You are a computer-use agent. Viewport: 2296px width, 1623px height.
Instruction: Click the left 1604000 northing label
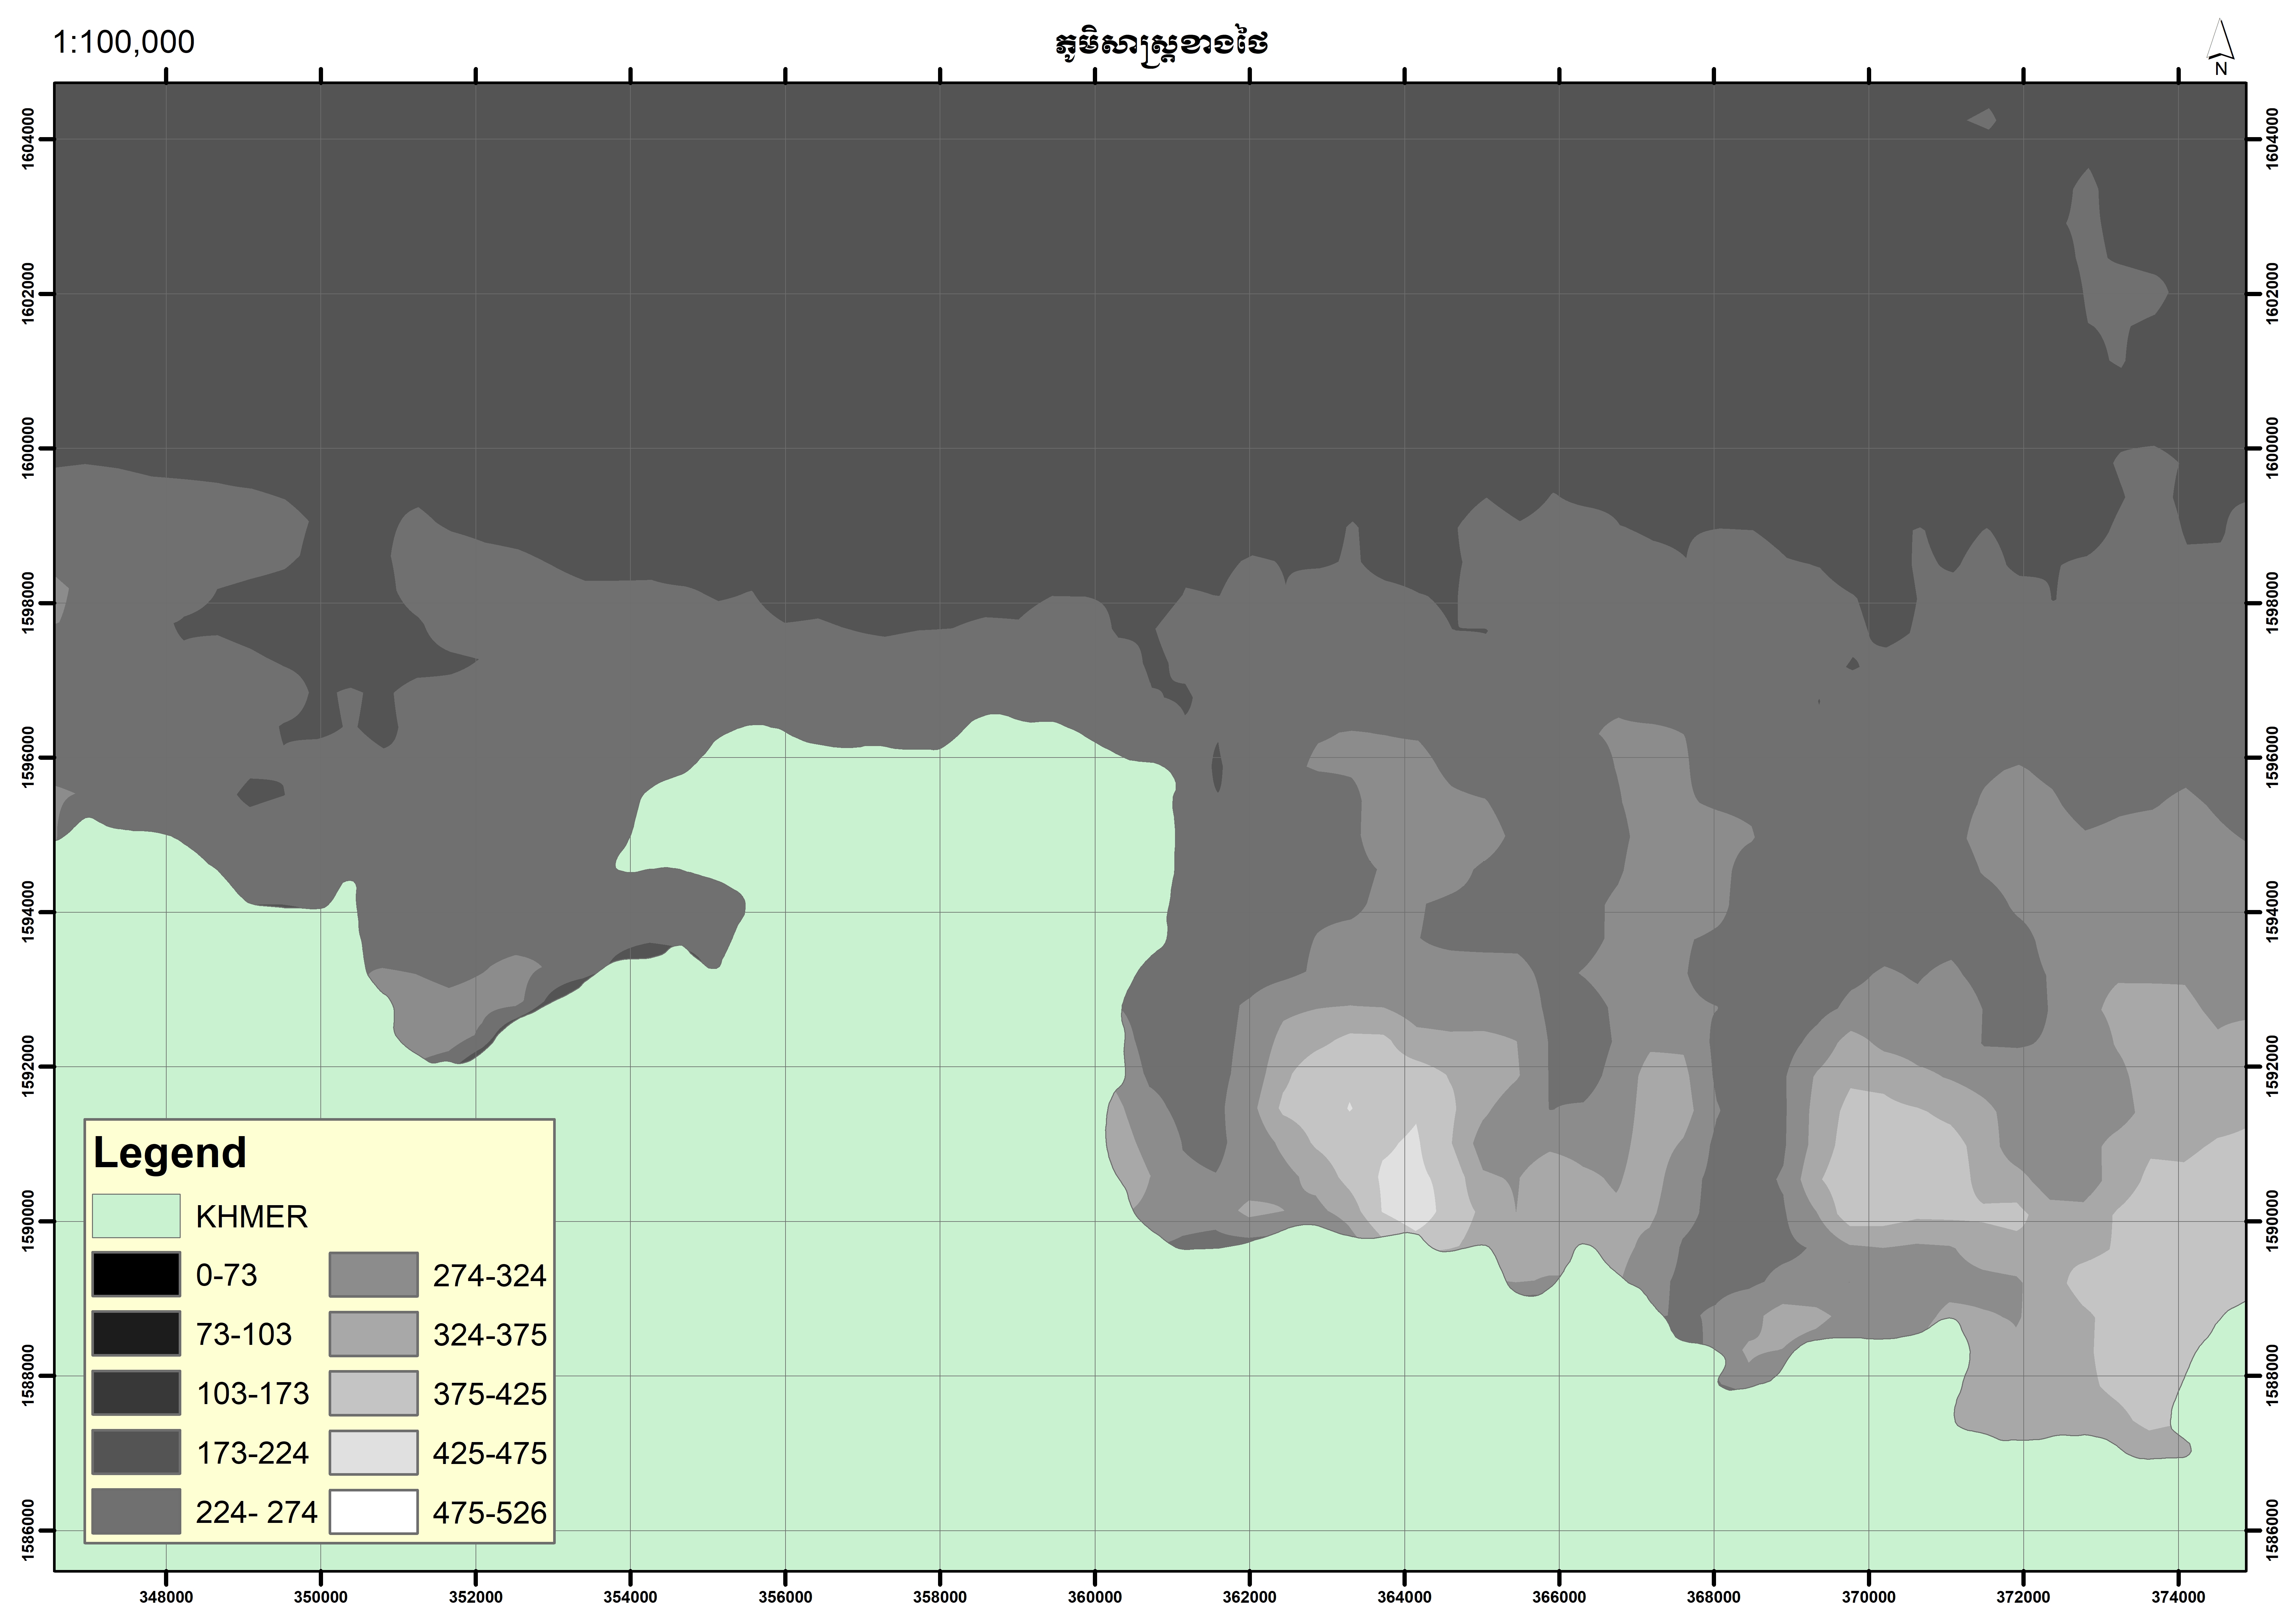point(28,139)
